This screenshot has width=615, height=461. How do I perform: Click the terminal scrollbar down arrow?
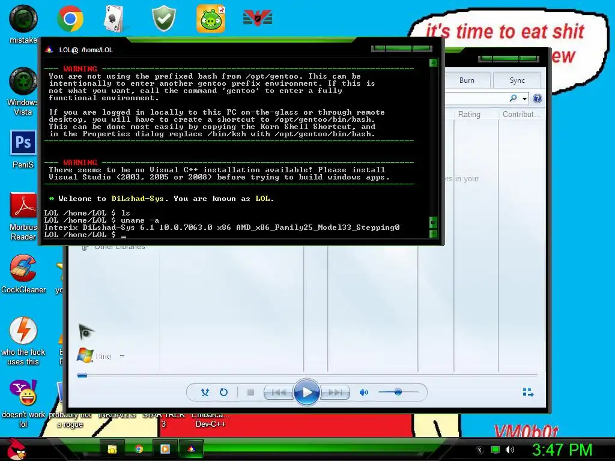click(433, 234)
